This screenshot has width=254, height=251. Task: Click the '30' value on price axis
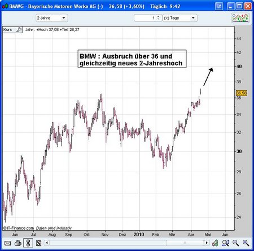point(239,151)
